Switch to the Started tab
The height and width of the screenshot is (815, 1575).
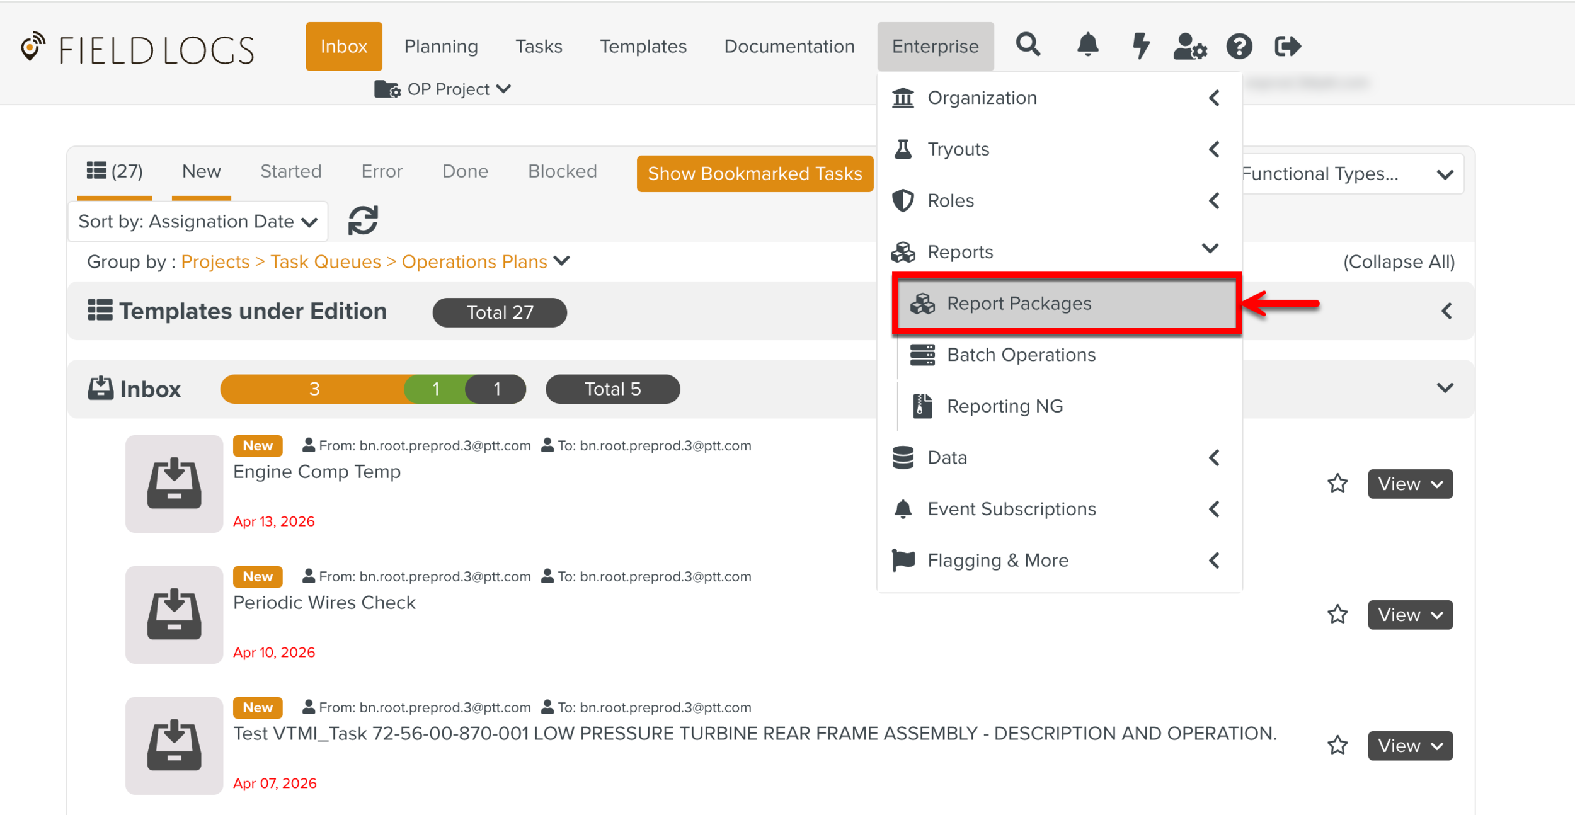point(290,171)
